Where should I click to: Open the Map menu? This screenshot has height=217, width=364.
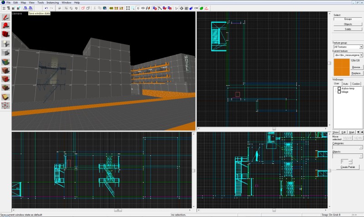point(23,3)
